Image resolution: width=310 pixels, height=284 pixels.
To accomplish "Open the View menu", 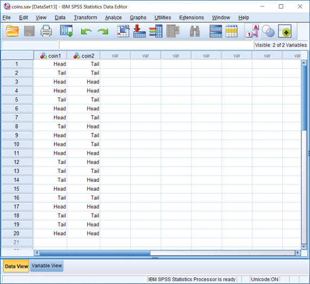I will [x=41, y=17].
